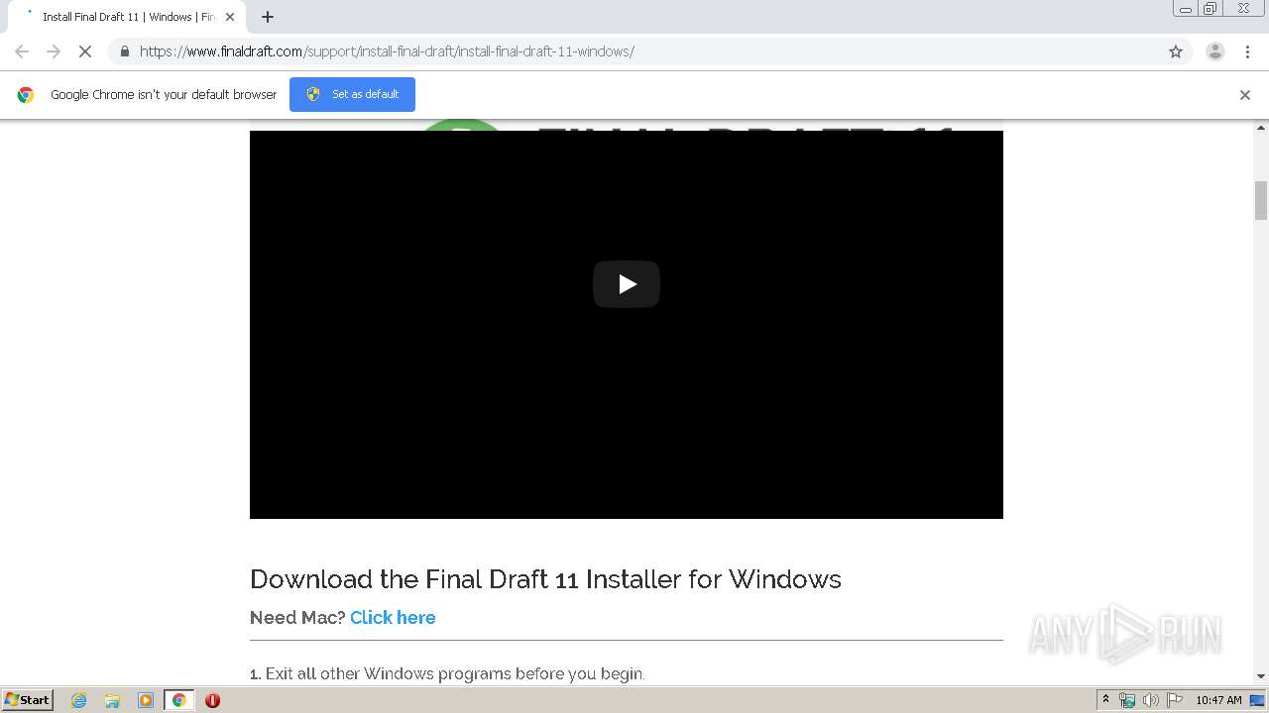Click the scrollbar up arrow
1269x713 pixels.
point(1261,129)
